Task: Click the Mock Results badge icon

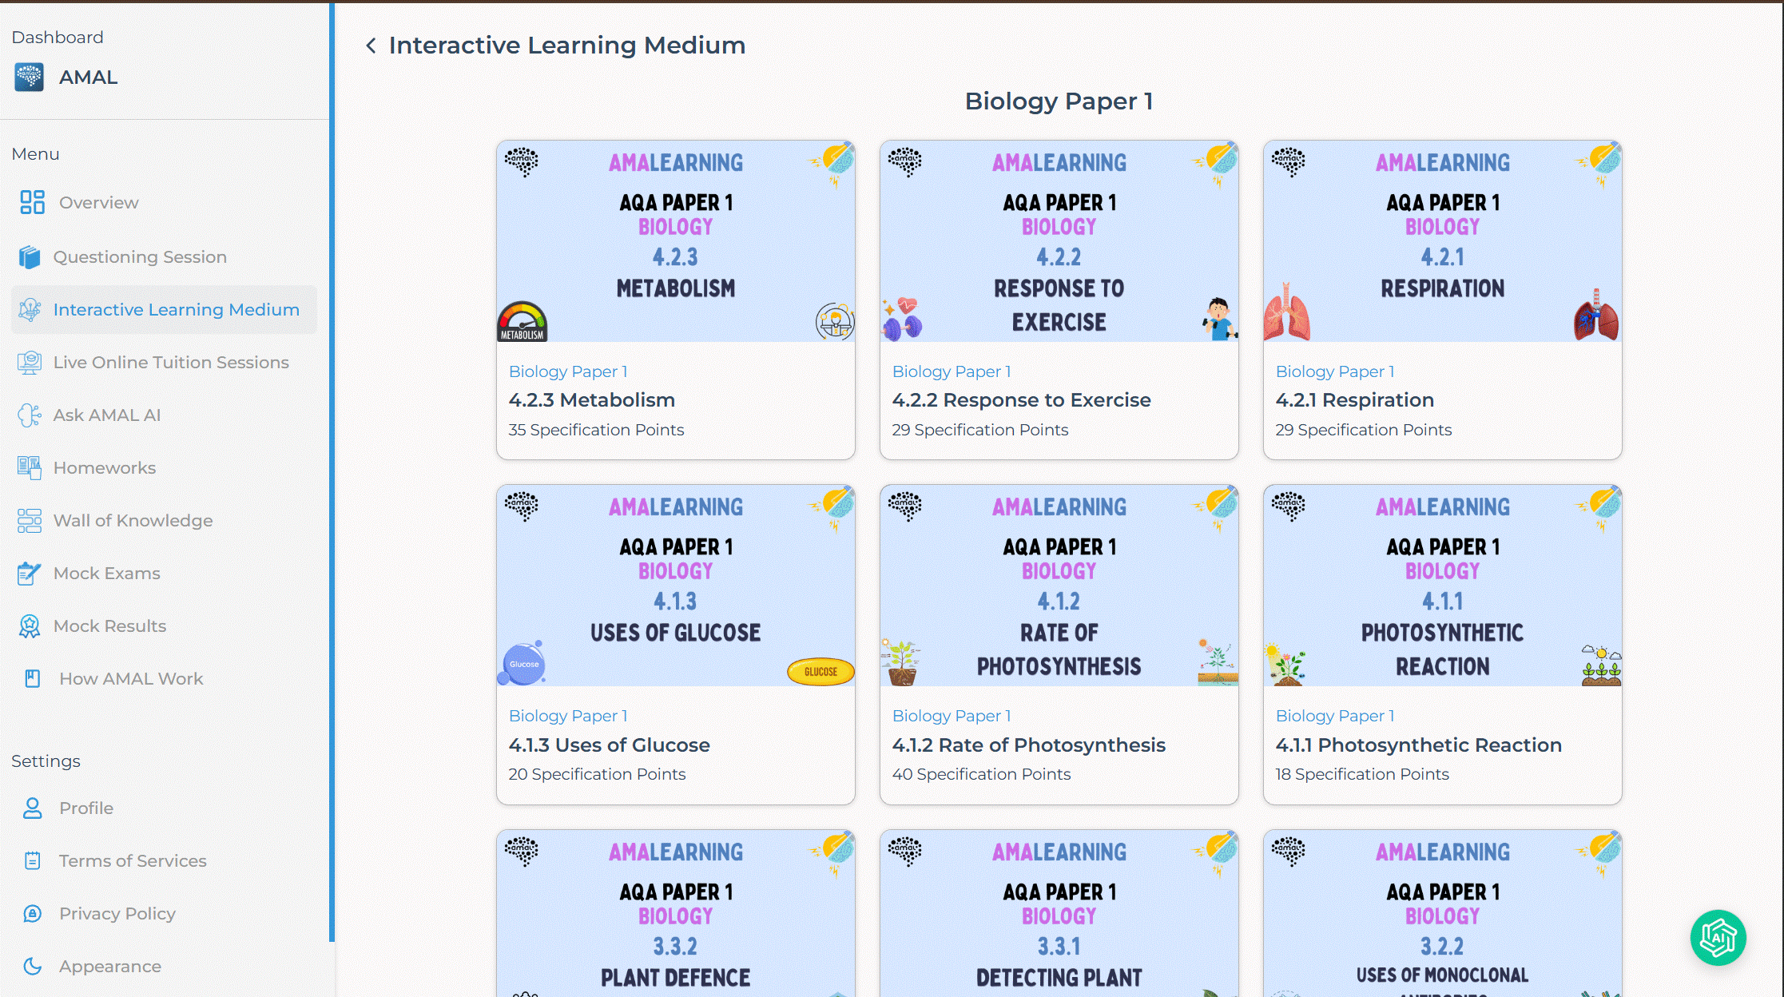Action: 30,626
